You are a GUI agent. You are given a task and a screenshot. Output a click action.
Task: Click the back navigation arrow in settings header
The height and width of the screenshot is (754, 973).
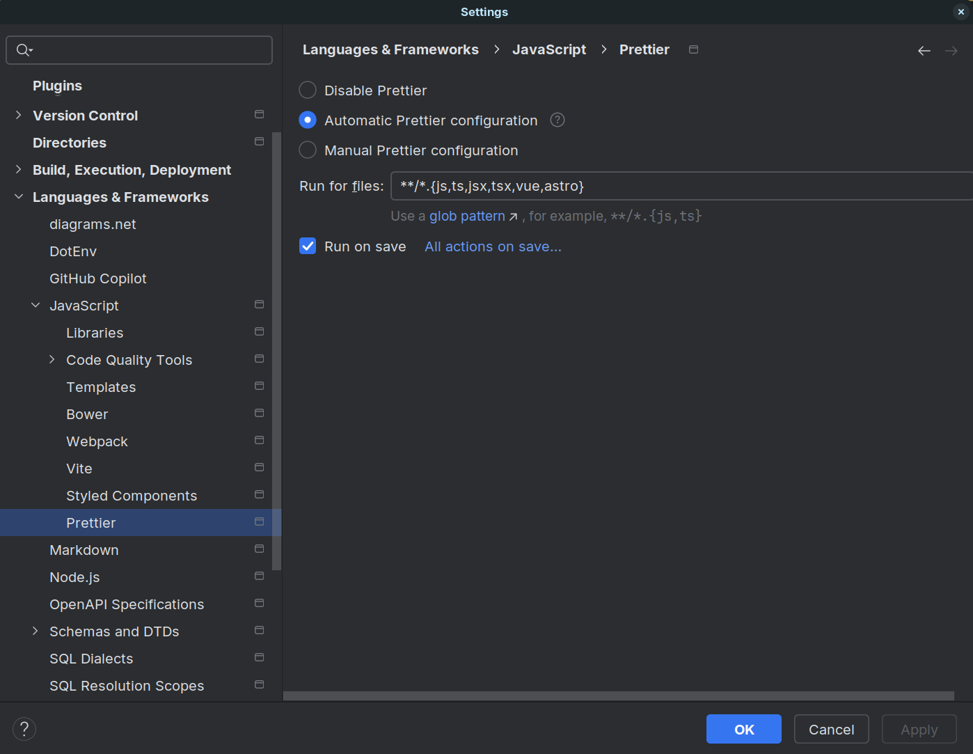(924, 50)
